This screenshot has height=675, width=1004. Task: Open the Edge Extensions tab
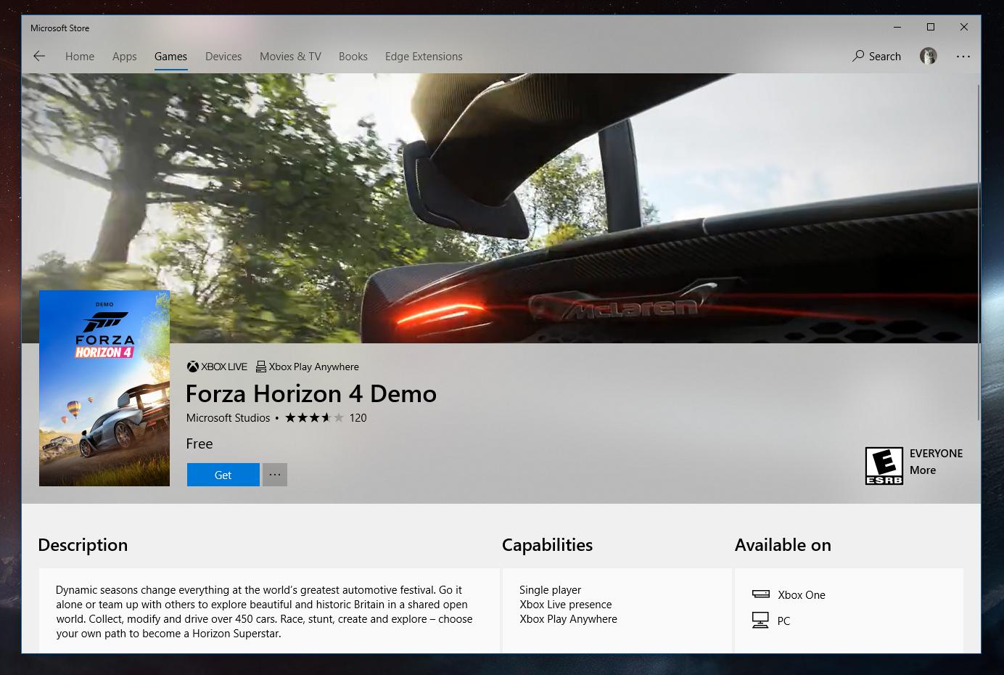coord(424,57)
